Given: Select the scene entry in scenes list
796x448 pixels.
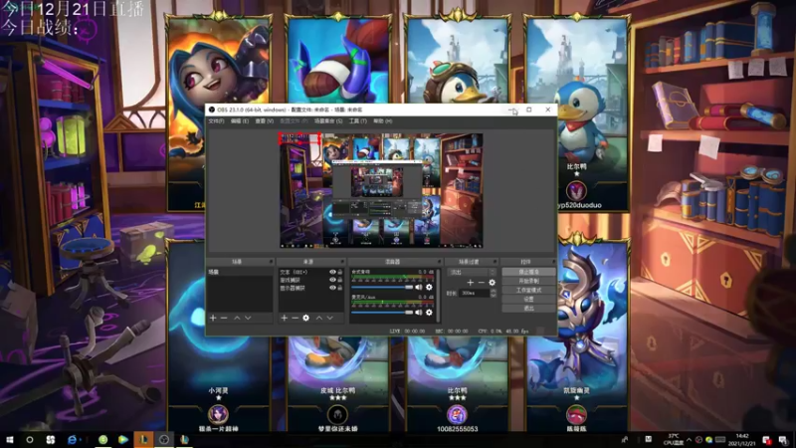Looking at the screenshot, I should tap(240, 272).
